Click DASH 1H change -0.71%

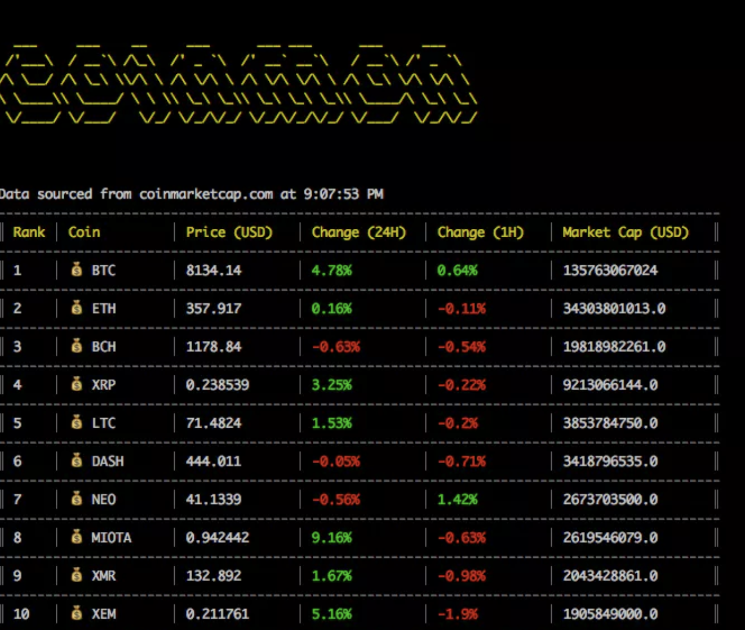coord(462,462)
